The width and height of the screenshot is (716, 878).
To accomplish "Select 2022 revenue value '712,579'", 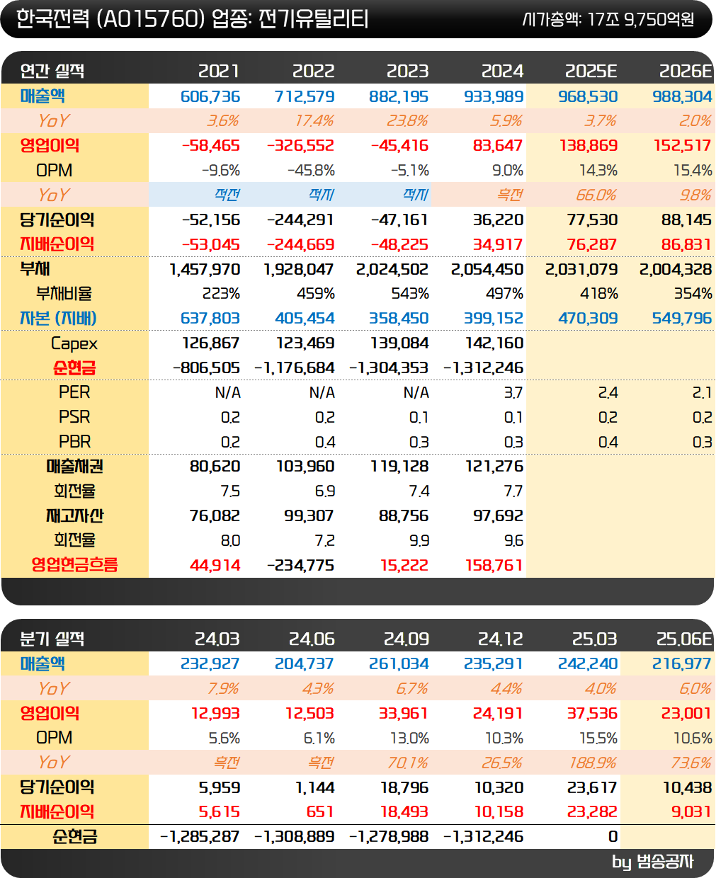I will click(x=305, y=96).
